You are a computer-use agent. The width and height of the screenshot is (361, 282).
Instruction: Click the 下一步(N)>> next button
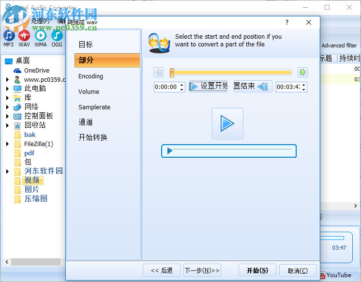(202, 270)
